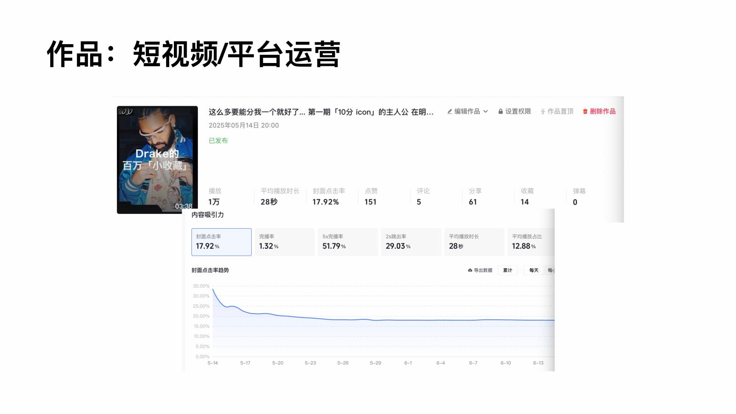Click the 35.00% y-axis label
Viewport: 736px width, 414px height.
[201, 286]
